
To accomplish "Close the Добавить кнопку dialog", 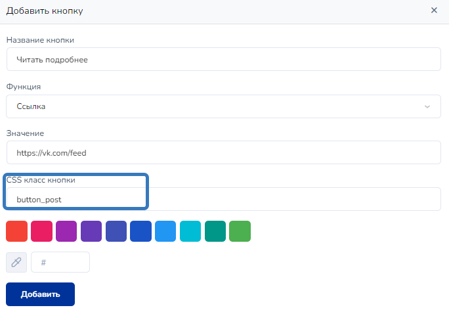I will [x=434, y=11].
